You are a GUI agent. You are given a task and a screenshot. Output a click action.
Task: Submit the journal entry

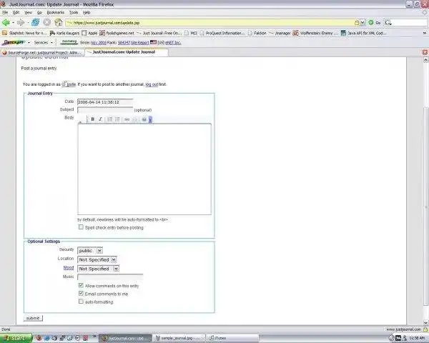pyautogui.click(x=33, y=318)
